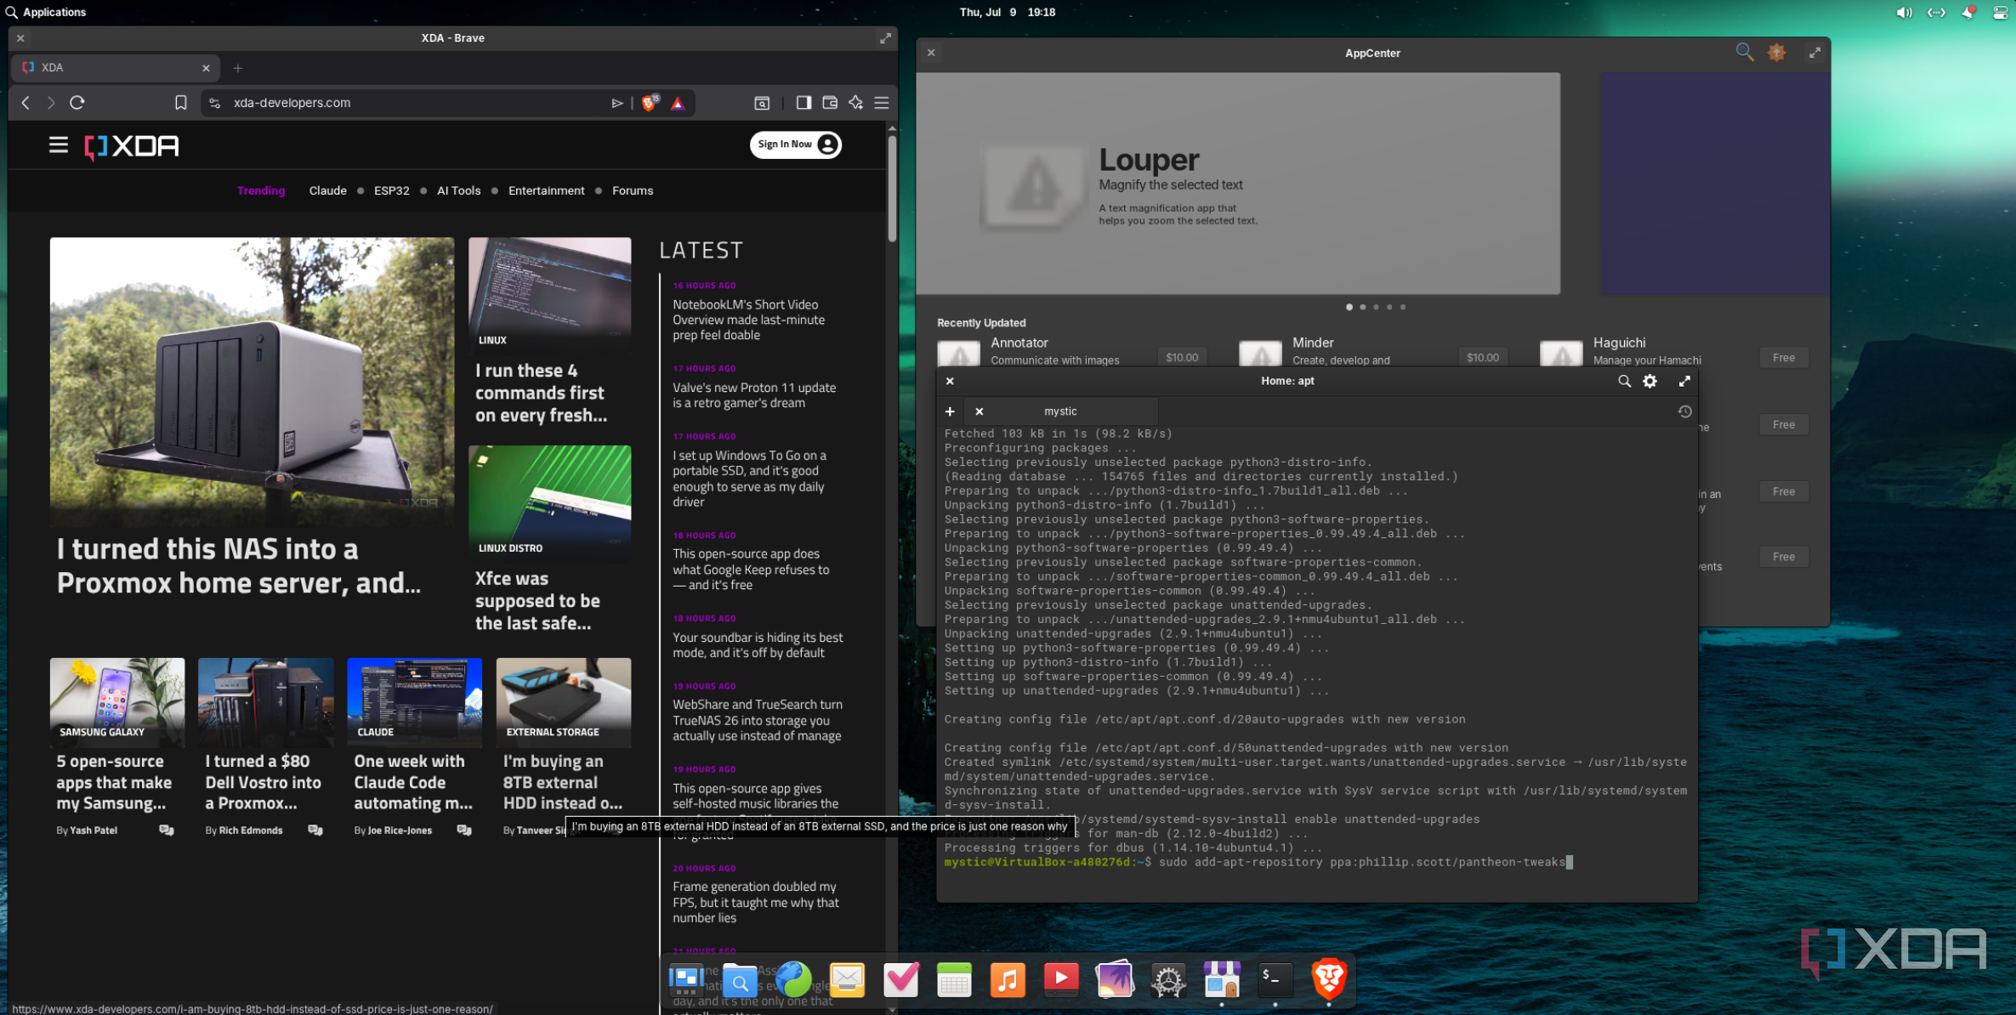
Task: Open a new Brave tab
Action: [238, 68]
